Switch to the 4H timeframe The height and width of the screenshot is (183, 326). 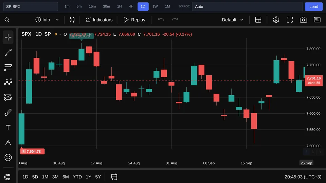click(131, 6)
